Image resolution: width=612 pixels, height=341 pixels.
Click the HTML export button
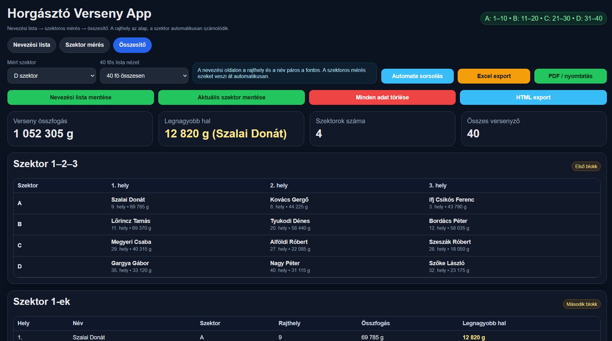tap(533, 97)
